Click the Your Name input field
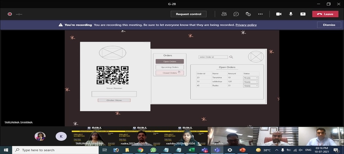This screenshot has width=344, height=154. point(114,94)
